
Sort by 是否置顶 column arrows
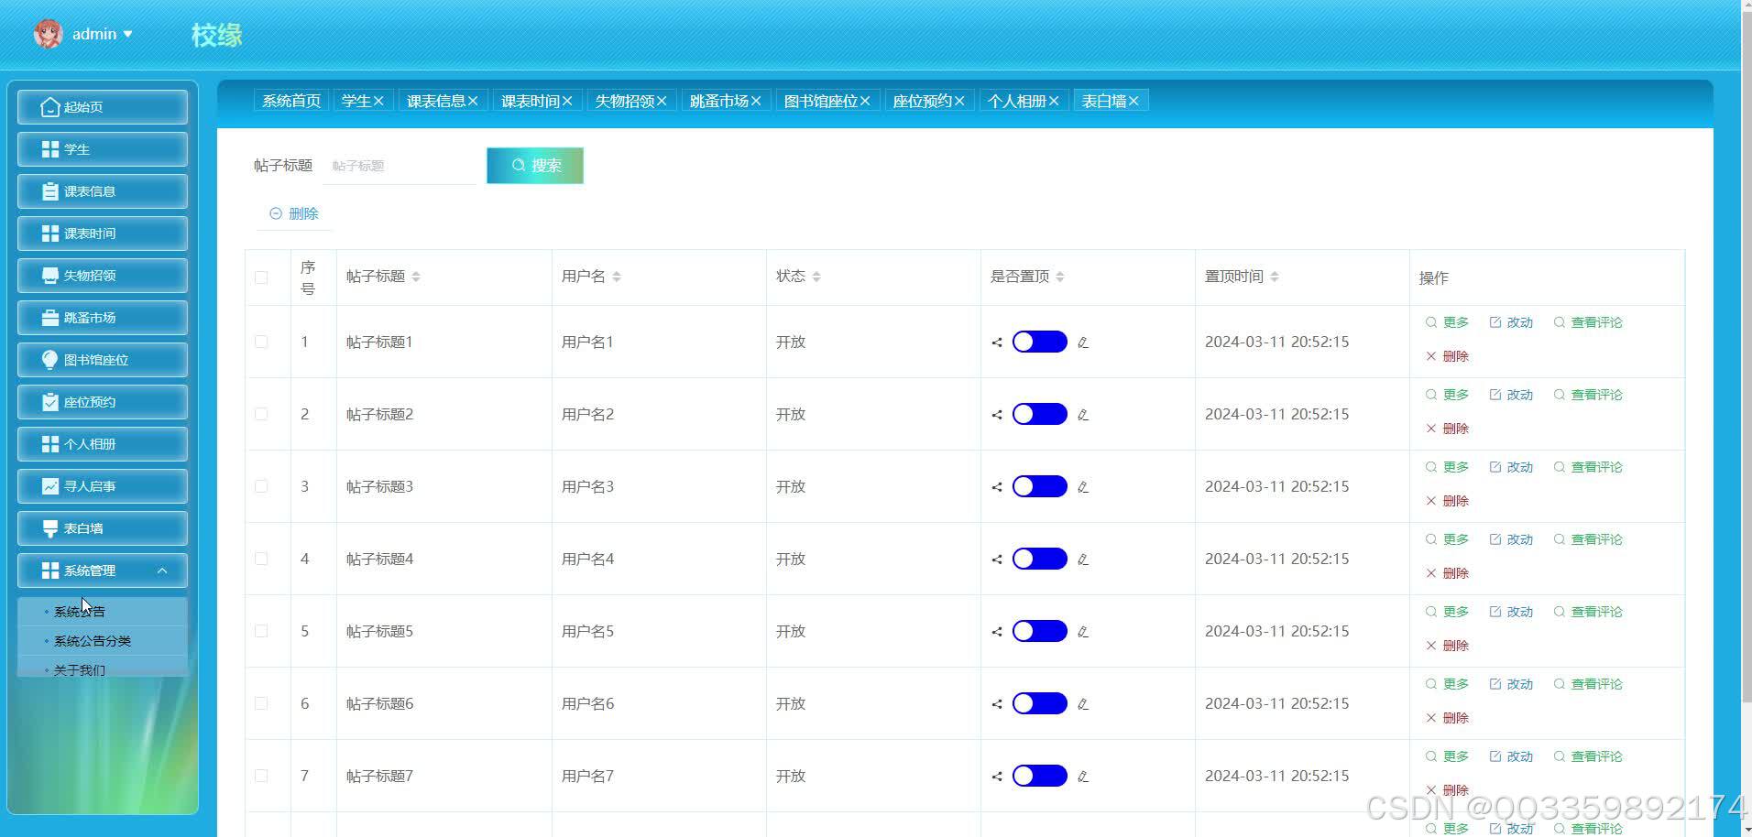(x=1060, y=277)
